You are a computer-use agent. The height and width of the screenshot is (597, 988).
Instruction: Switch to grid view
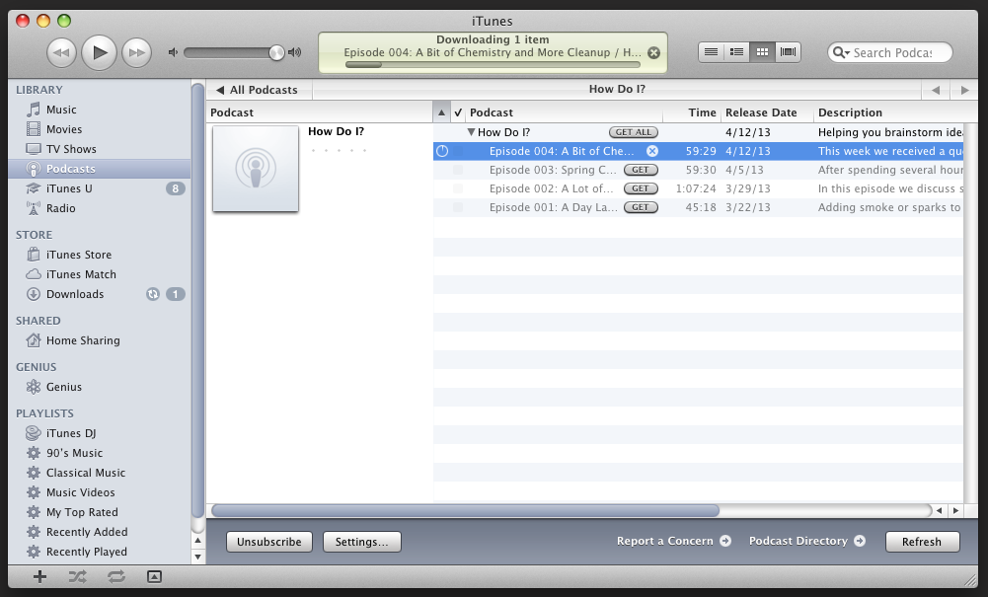(762, 52)
